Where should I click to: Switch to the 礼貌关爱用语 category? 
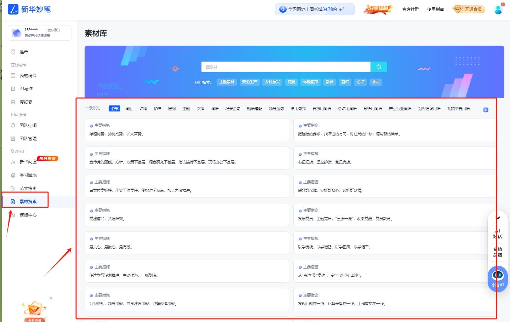[x=458, y=109]
